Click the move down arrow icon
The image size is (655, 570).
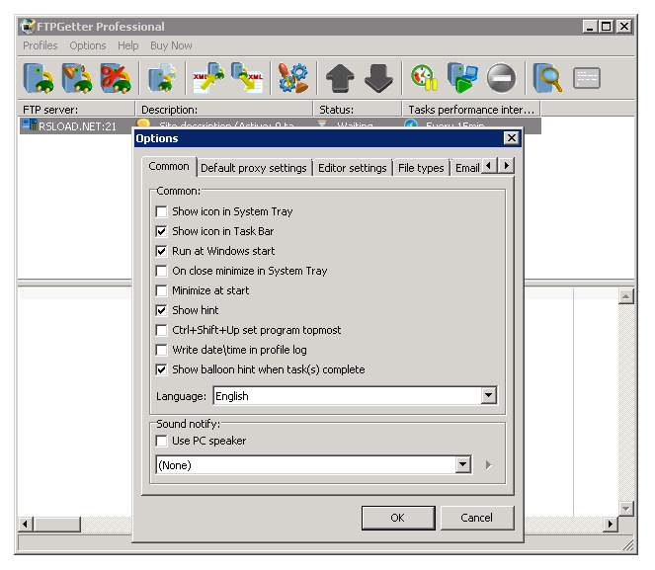point(378,78)
